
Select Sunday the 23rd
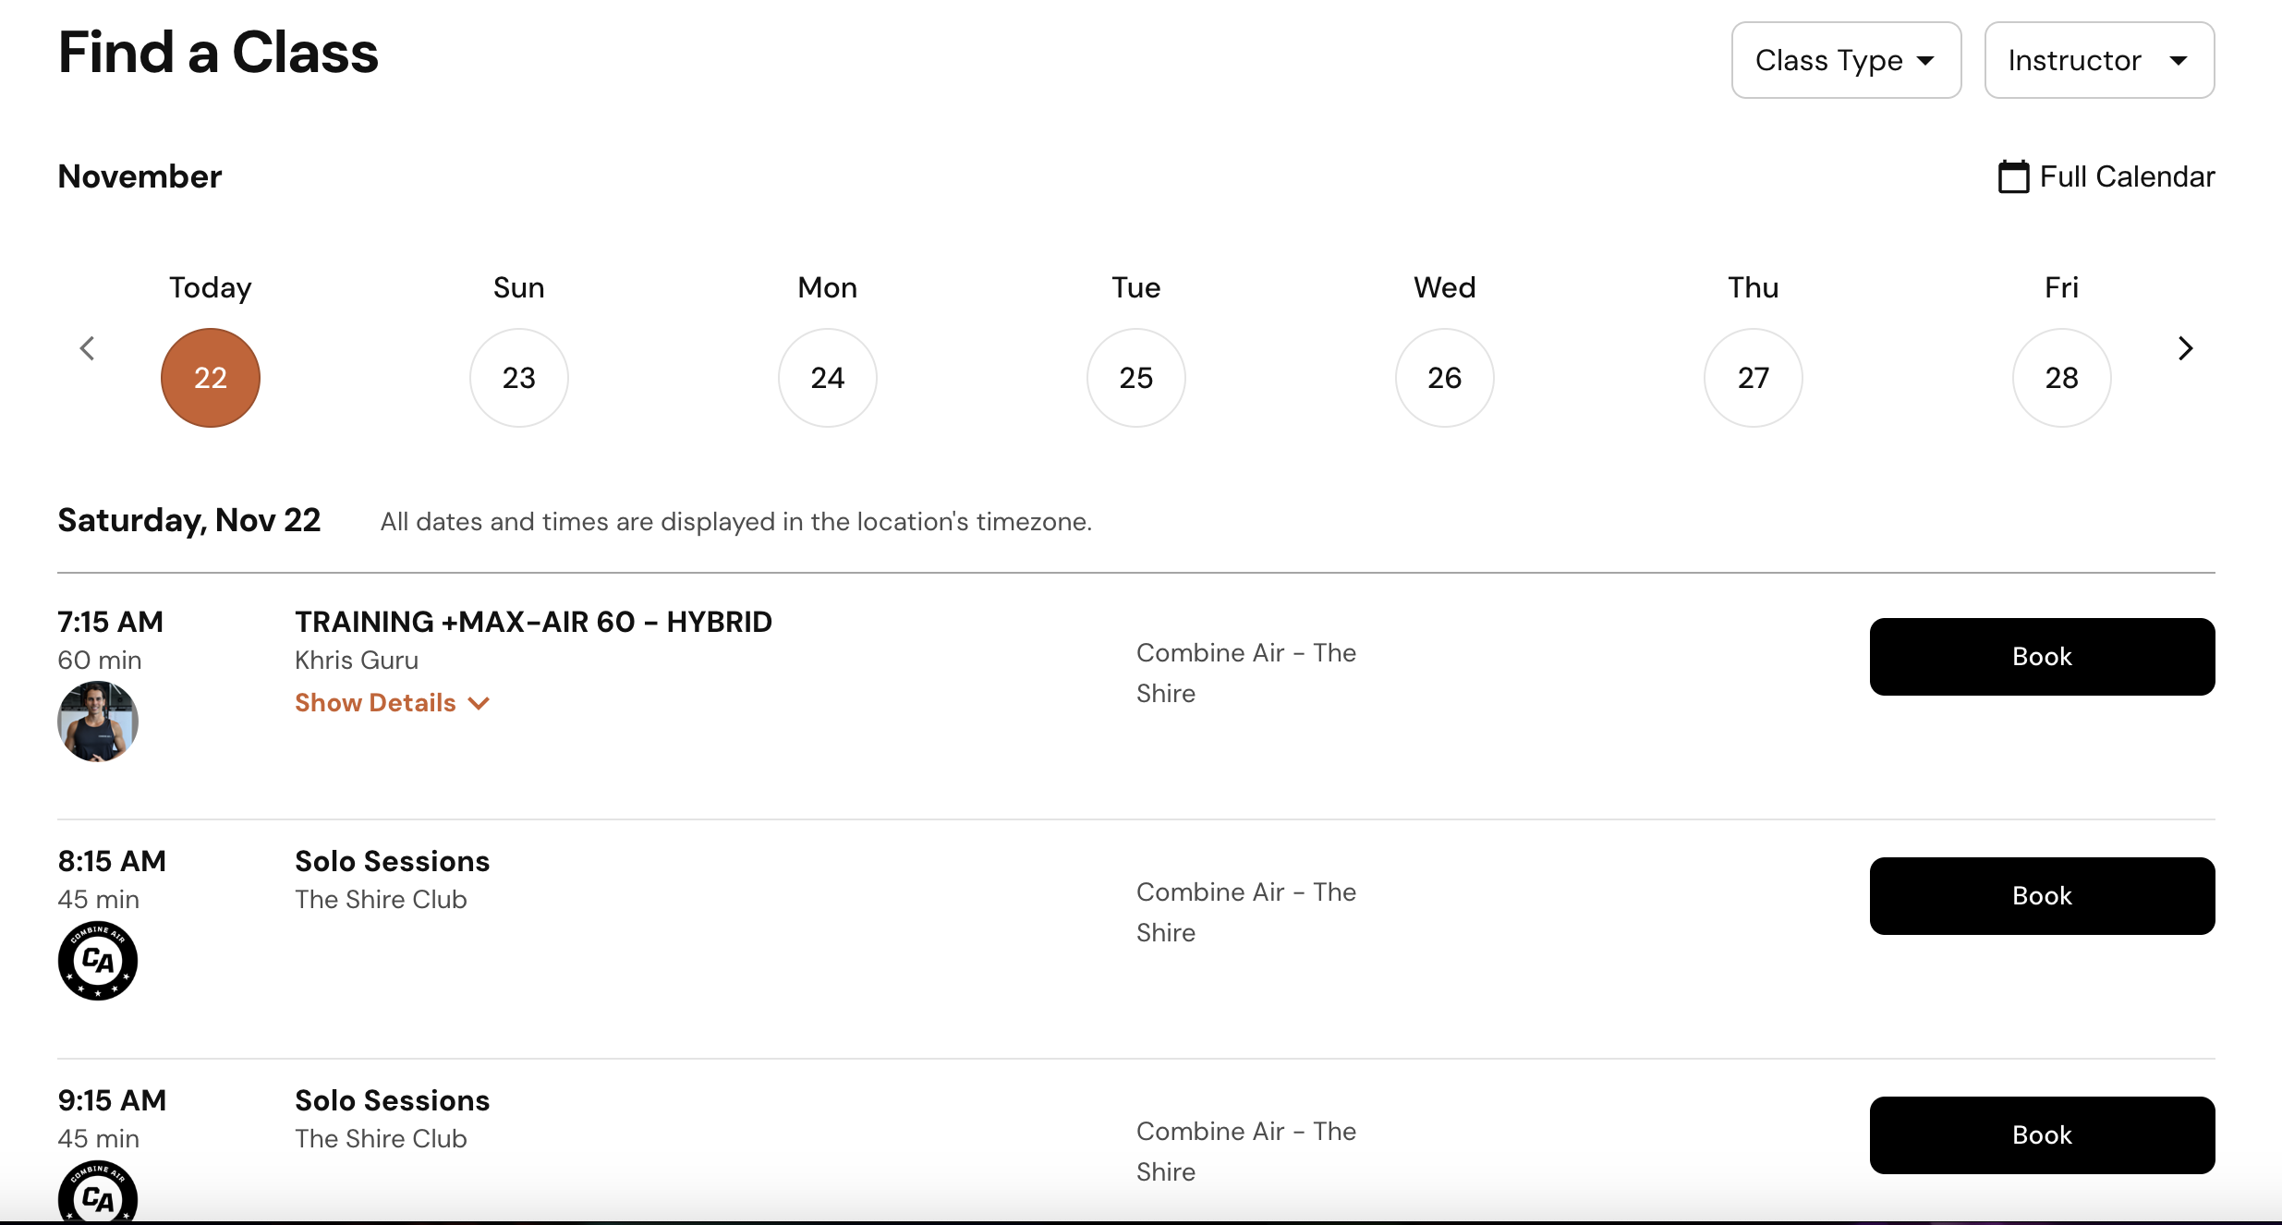pyautogui.click(x=519, y=378)
